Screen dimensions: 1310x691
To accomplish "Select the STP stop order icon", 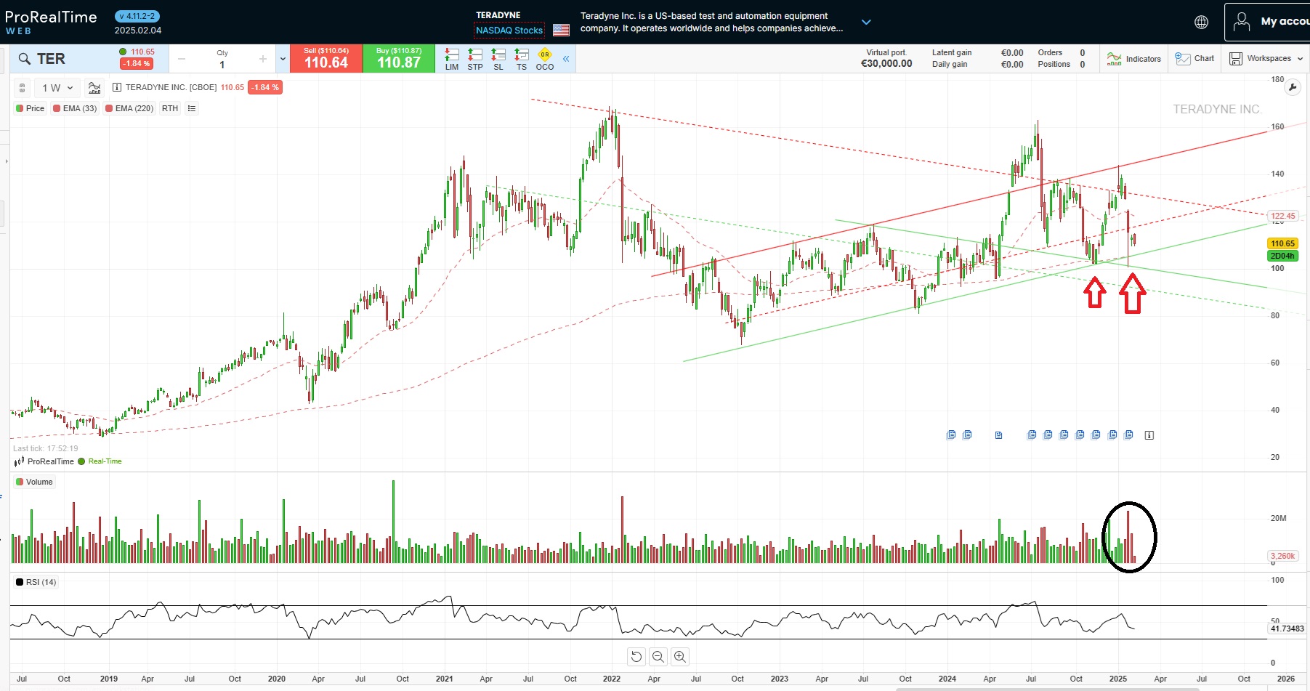I will [x=475, y=59].
